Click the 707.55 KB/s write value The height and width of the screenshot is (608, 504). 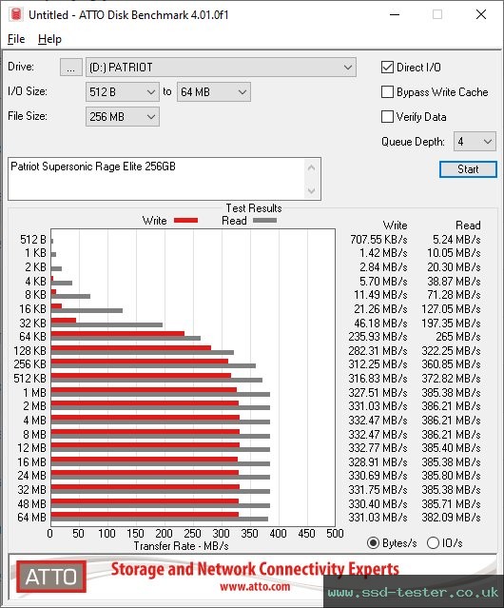(378, 239)
